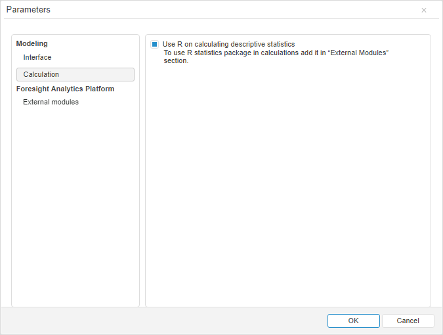Screen dimensions: 443x335
Task: Click the word "section." ending the hint
Action: point(176,61)
